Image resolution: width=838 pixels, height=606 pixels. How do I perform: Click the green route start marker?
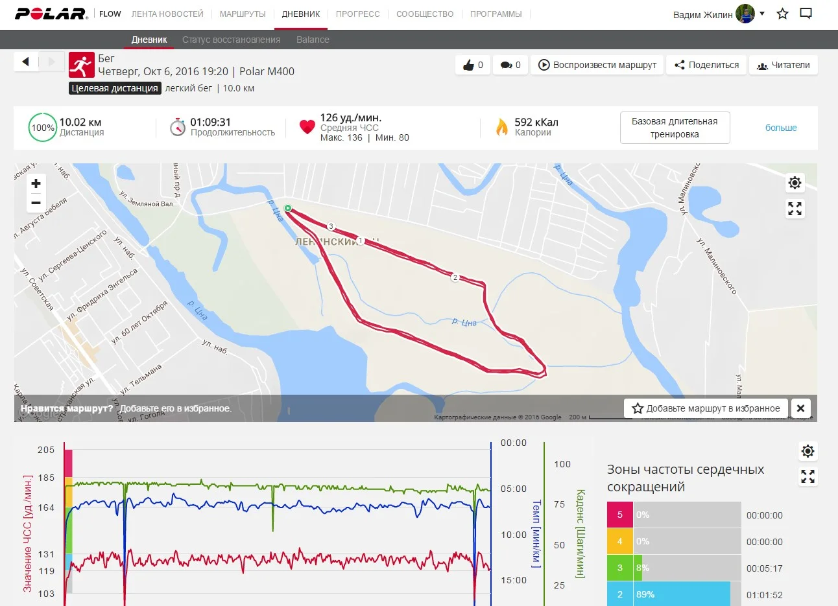[288, 208]
